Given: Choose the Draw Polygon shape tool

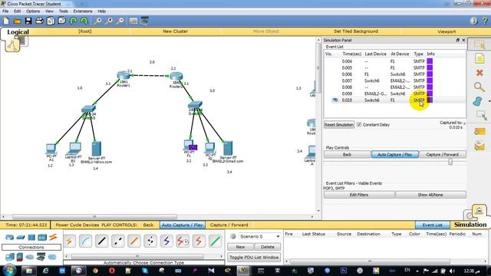Looking at the screenshot, I should (478, 101).
